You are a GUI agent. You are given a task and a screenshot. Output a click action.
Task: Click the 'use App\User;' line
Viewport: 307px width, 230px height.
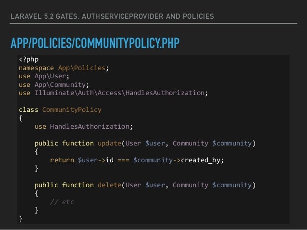click(x=44, y=76)
